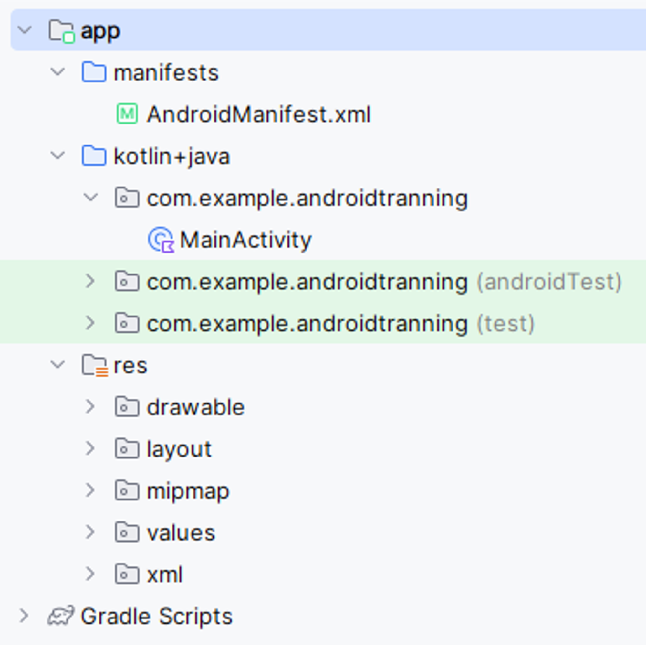
Task: Click the res resource folder icon
Action: pyautogui.click(x=95, y=365)
